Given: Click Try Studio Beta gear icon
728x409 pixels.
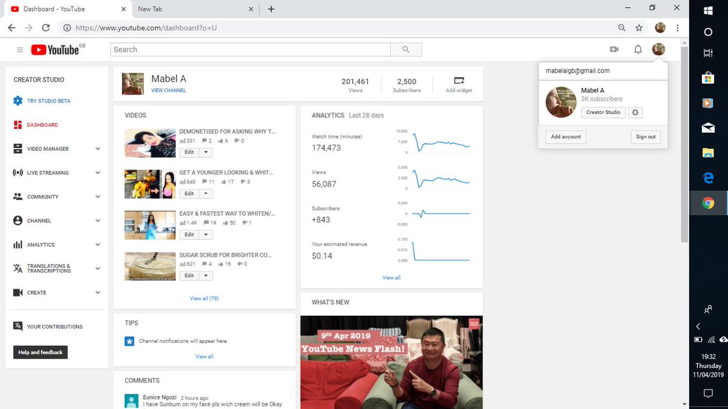Looking at the screenshot, I should click(x=18, y=101).
